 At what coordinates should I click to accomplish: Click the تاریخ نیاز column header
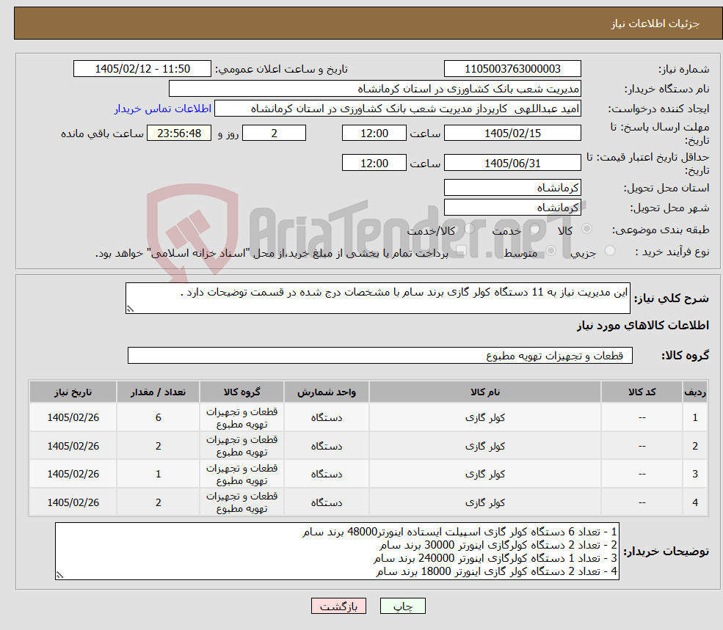click(73, 392)
